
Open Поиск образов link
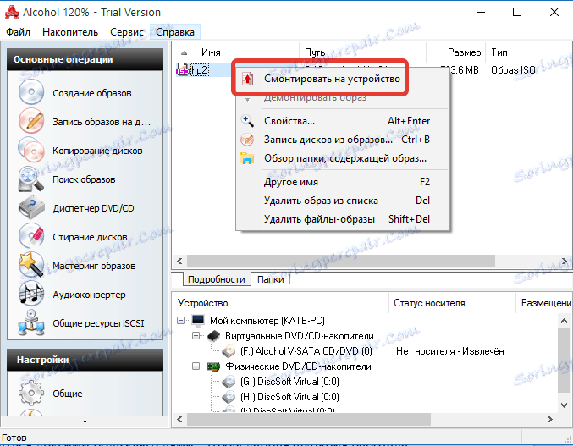point(84,179)
